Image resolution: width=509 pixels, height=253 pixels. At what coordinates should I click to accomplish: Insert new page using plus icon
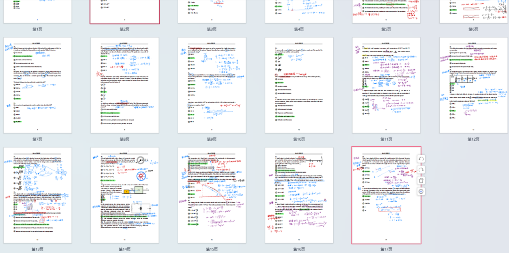pyautogui.click(x=421, y=191)
